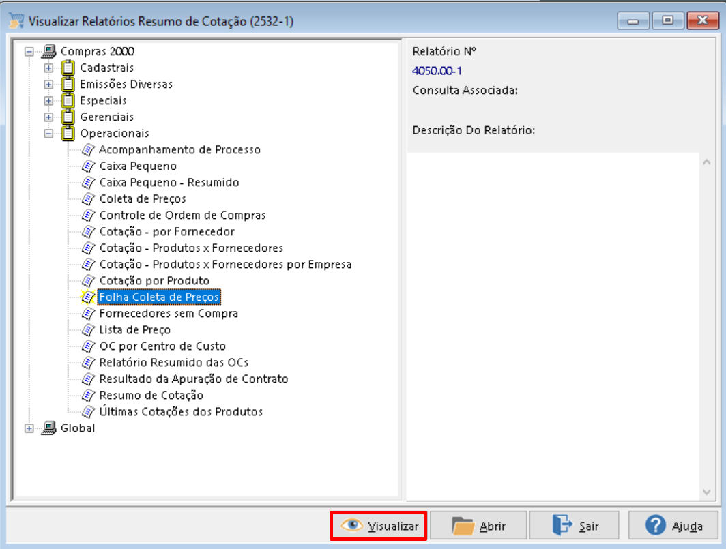
Task: Click the Visualizar button
Action: pyautogui.click(x=378, y=525)
